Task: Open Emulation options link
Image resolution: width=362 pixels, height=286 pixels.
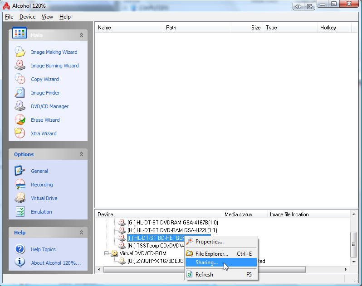Action: (x=41, y=212)
